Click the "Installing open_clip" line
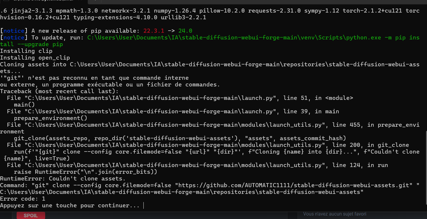The image size is (427, 219). pyautogui.click(x=35, y=58)
